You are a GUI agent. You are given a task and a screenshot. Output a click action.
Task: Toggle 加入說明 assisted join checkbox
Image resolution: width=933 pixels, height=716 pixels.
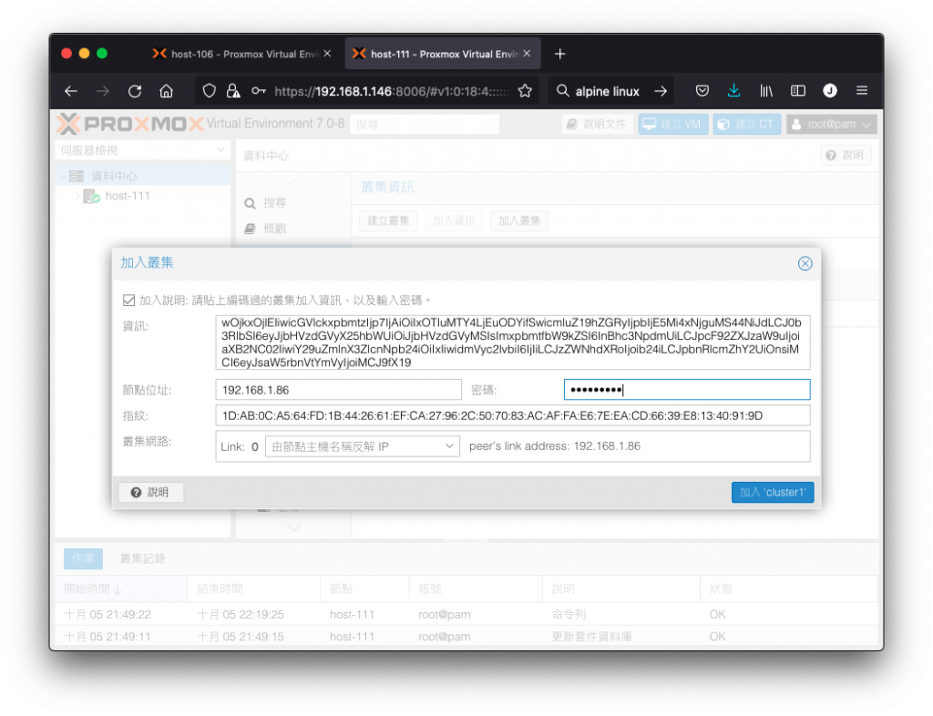[x=129, y=301]
